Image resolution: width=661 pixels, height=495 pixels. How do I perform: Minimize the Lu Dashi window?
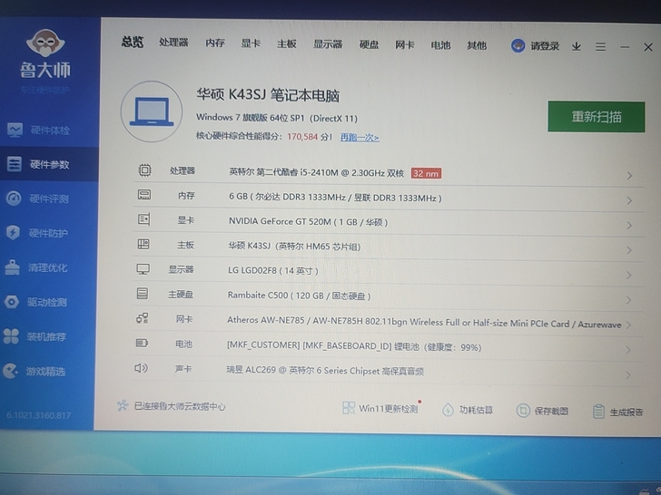(x=625, y=47)
